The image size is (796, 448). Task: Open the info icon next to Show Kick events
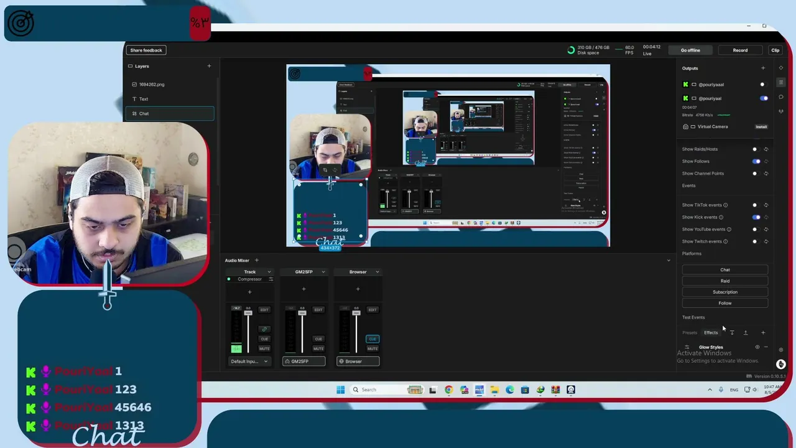click(x=721, y=217)
